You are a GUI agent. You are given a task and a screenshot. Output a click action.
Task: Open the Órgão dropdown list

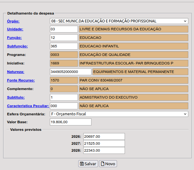(x=119, y=21)
